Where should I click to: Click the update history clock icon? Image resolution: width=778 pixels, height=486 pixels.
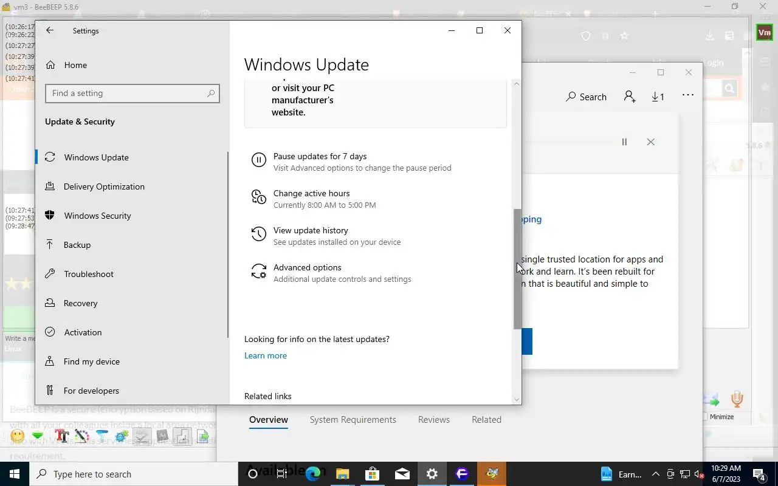coord(258,234)
